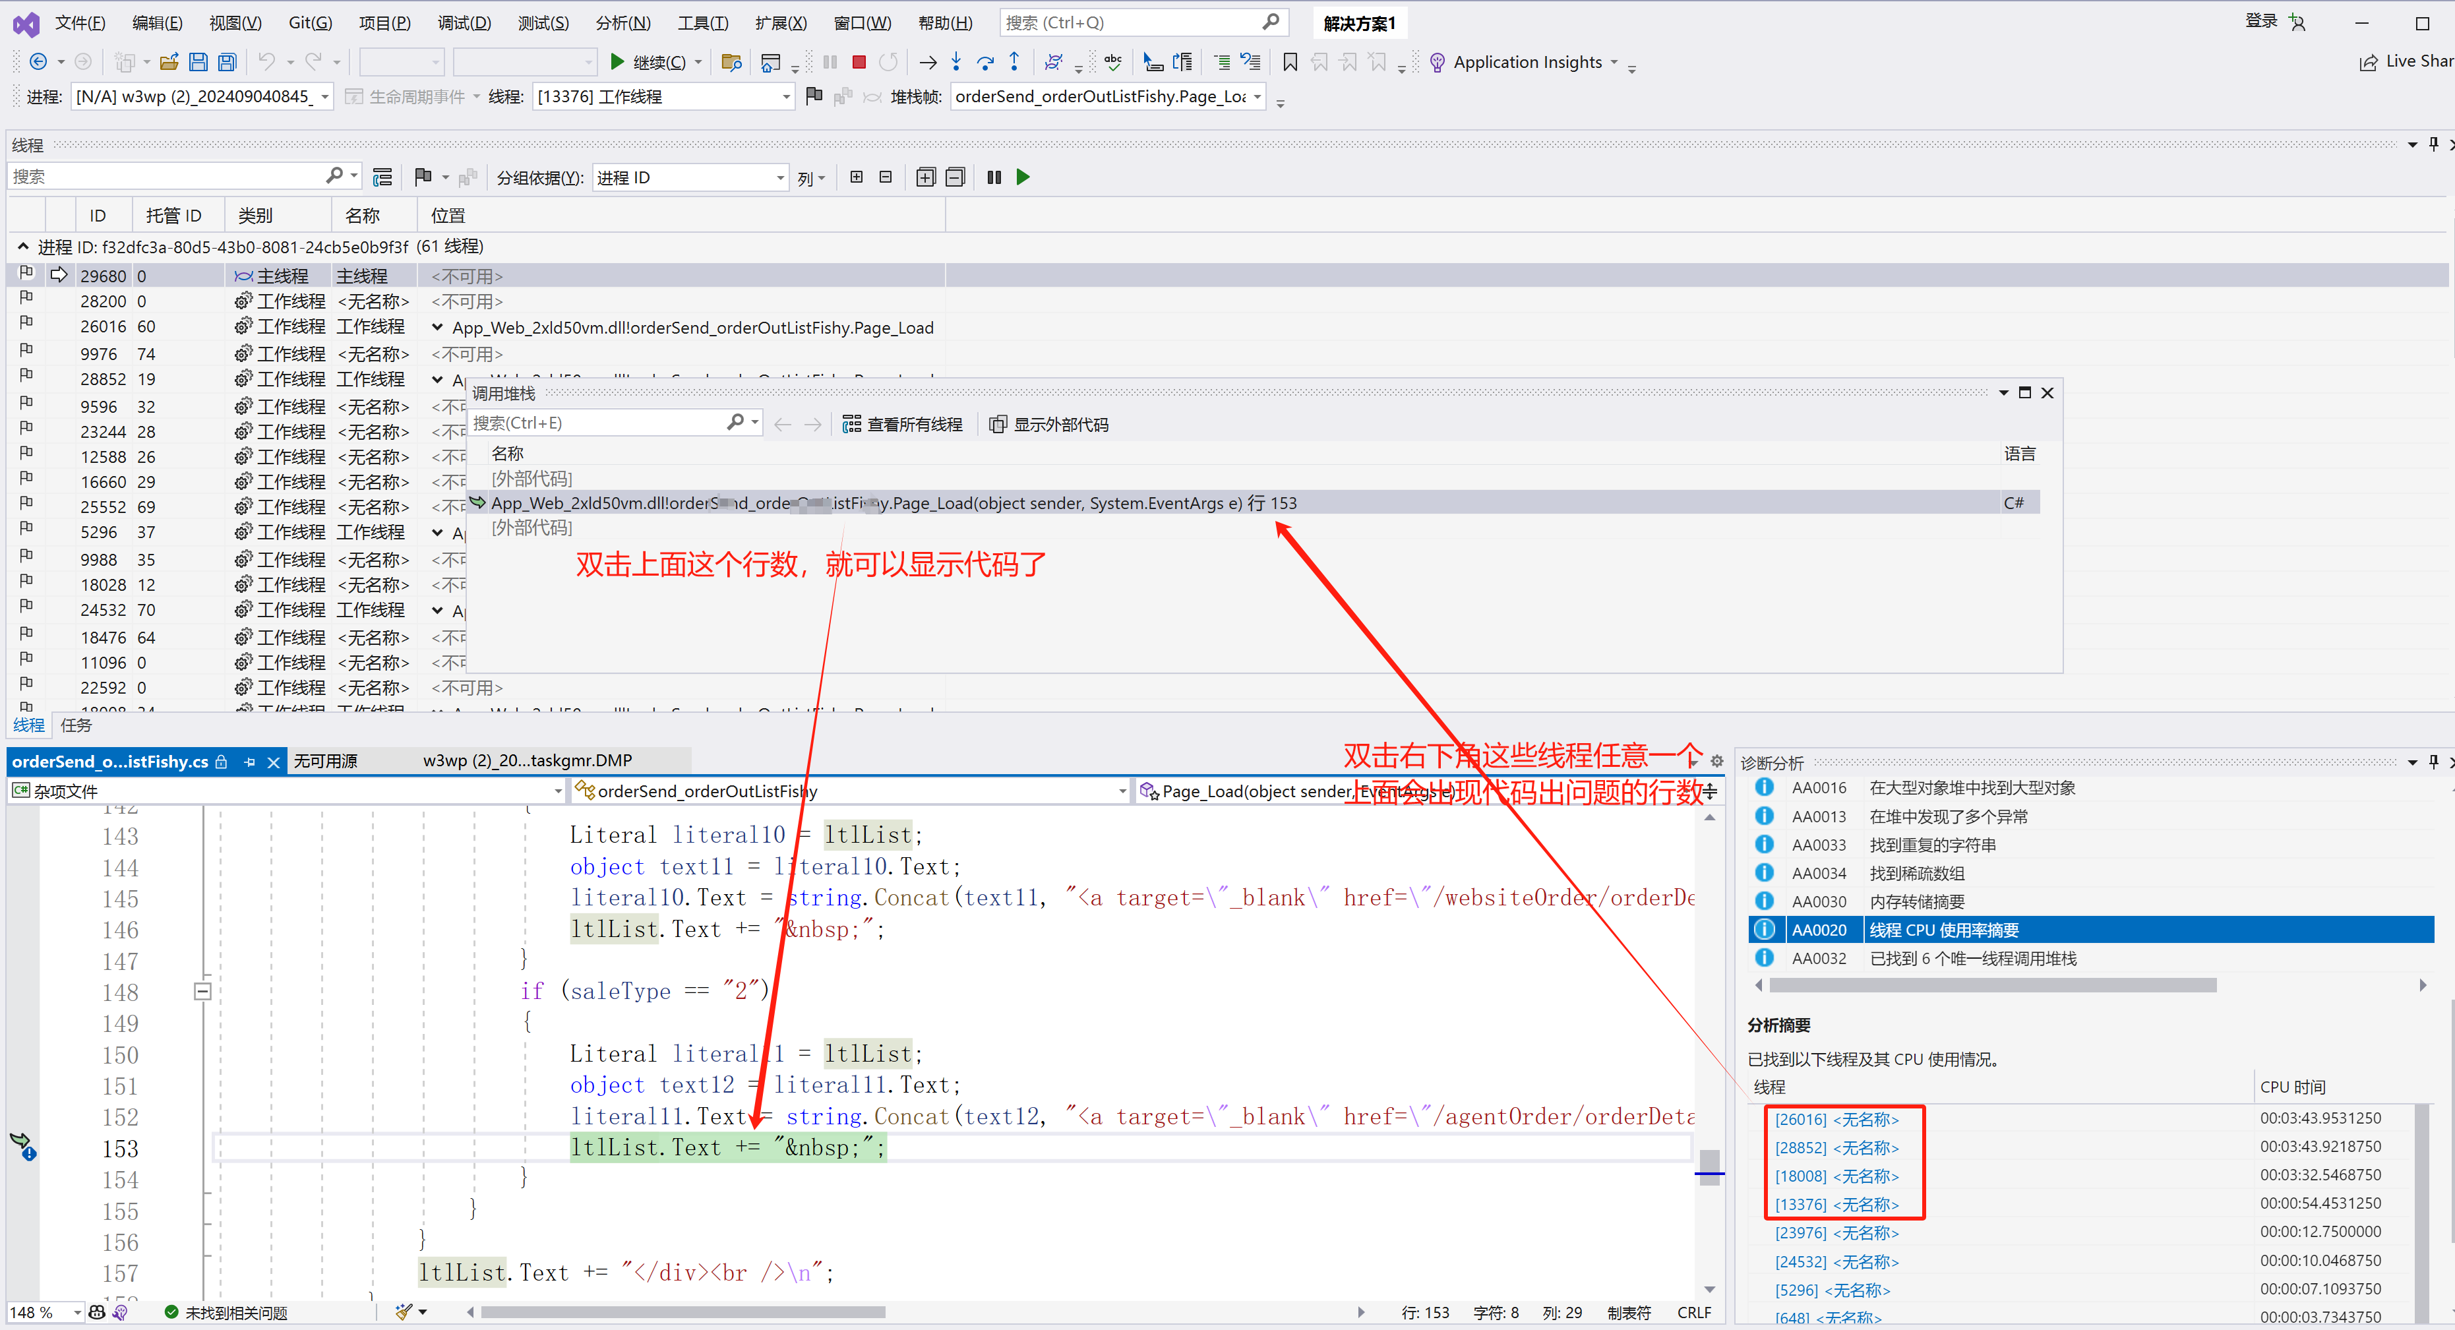This screenshot has height=1330, width=2455.
Task: Click the Save All icon in the toolbar
Action: (x=227, y=62)
